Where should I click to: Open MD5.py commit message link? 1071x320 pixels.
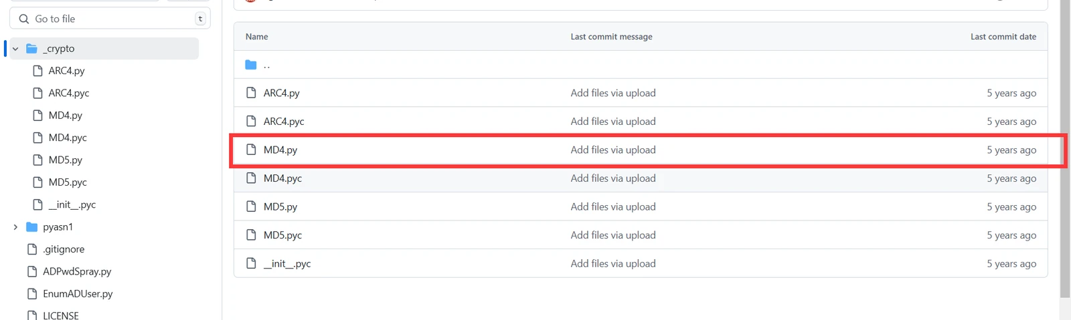(613, 206)
